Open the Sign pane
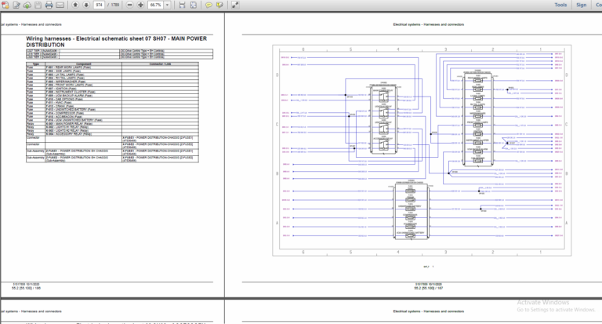 [x=581, y=5]
